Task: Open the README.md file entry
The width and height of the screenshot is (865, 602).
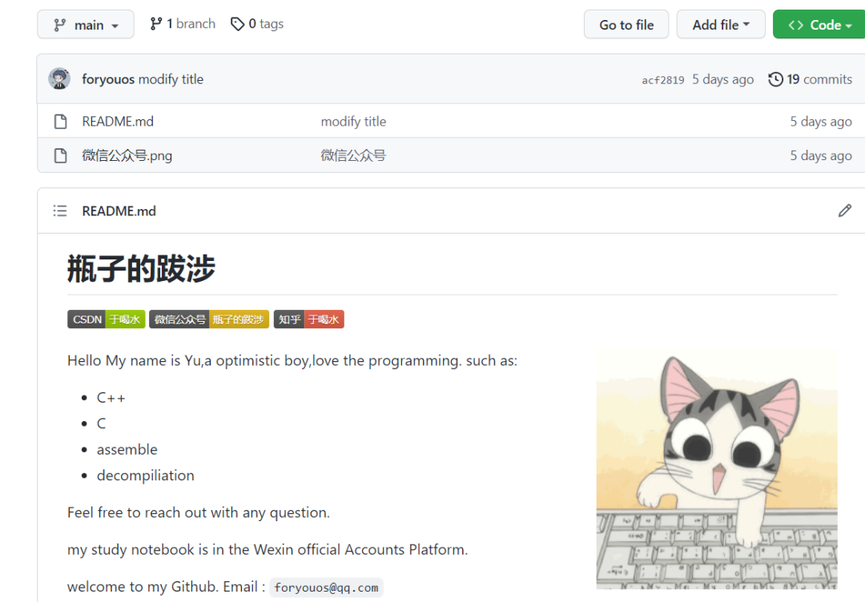Action: point(118,121)
